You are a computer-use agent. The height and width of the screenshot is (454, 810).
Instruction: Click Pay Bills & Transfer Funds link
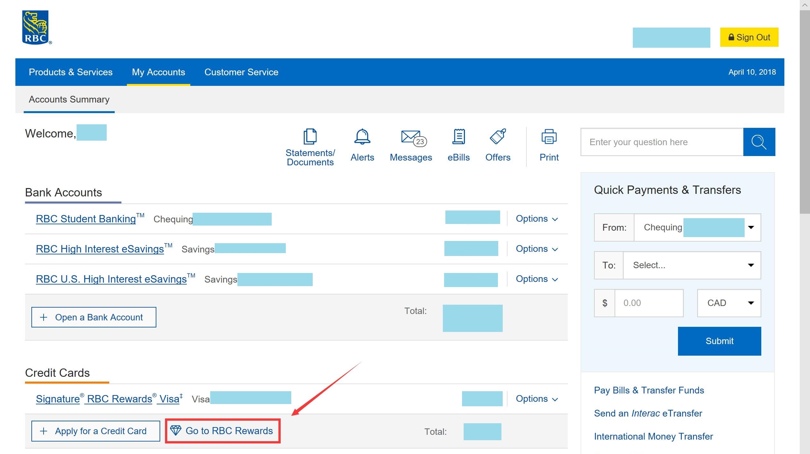click(x=649, y=390)
